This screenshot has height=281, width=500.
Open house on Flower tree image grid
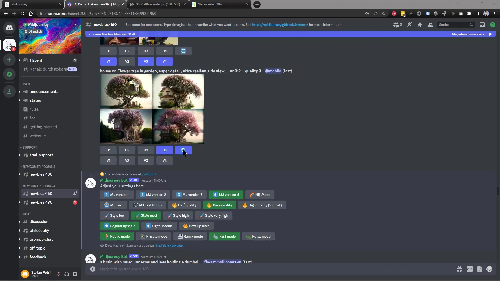click(152, 109)
